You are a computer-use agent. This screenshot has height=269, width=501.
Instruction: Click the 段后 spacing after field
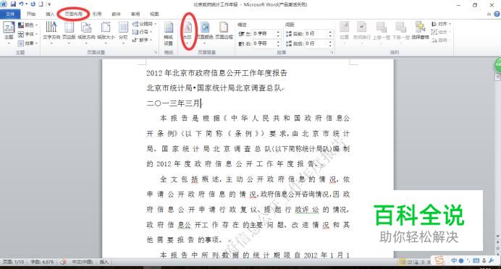pos(316,43)
